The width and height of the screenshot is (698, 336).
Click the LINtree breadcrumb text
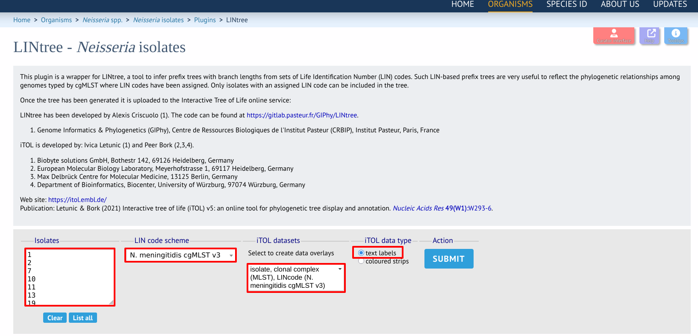[x=237, y=20]
